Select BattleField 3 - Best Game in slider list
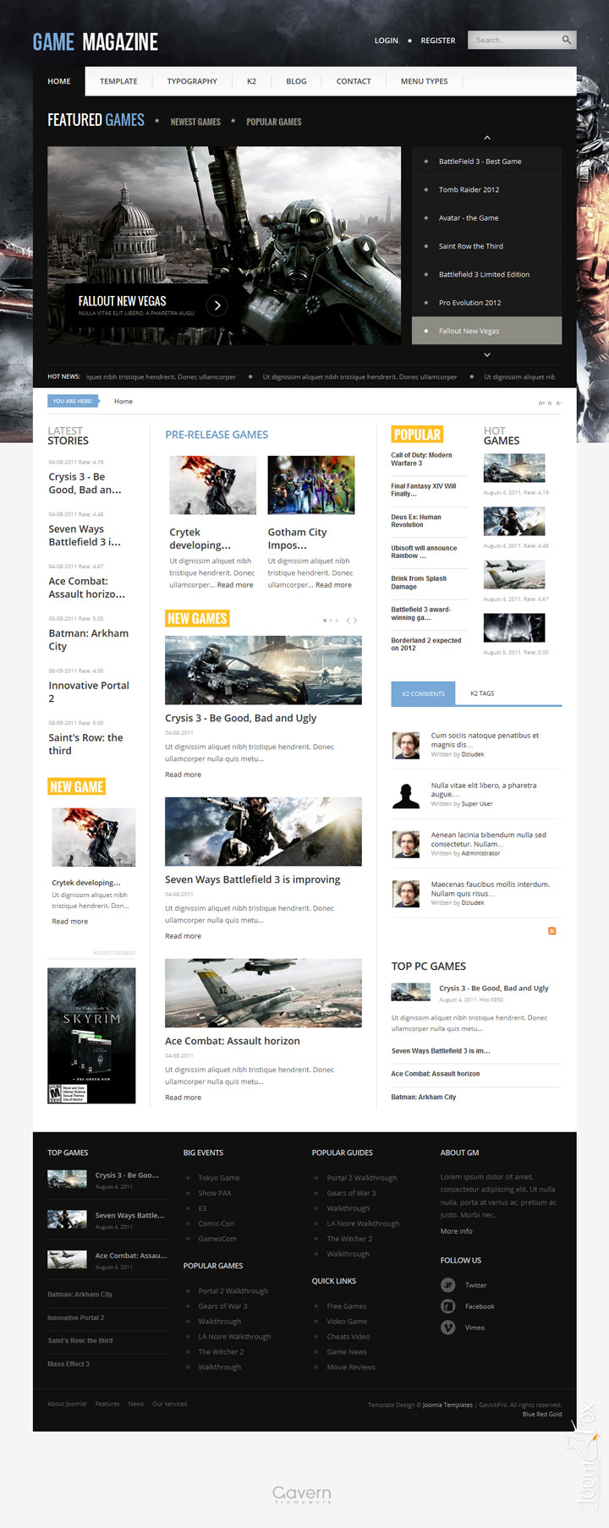This screenshot has width=609, height=1528. click(486, 162)
